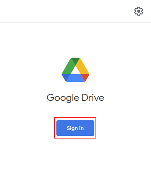
Task: Click the horizontal divider below the header
Action: click(x=75, y=23)
